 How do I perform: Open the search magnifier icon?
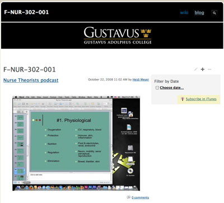(214, 13)
